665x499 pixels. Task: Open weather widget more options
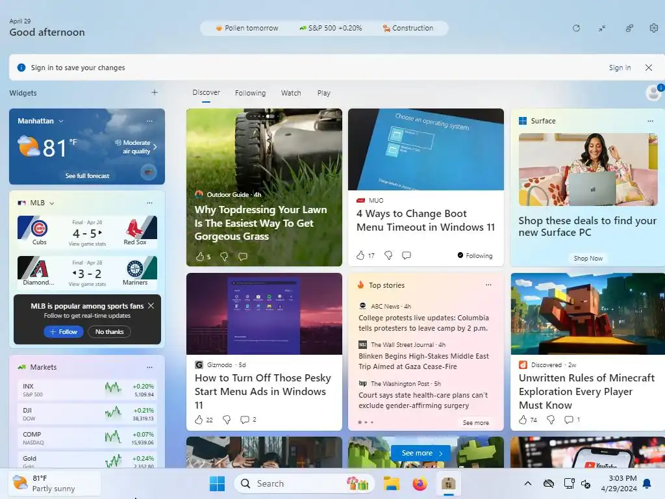tap(150, 121)
